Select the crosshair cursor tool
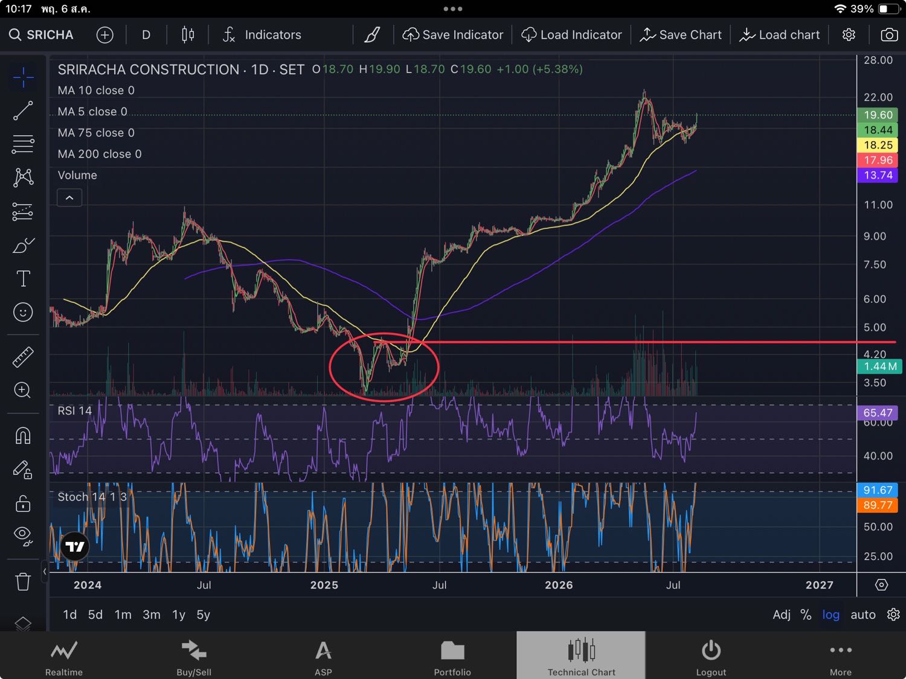Viewport: 906px width, 679px height. (23, 77)
